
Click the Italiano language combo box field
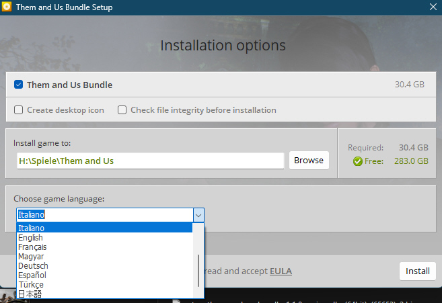(105, 215)
